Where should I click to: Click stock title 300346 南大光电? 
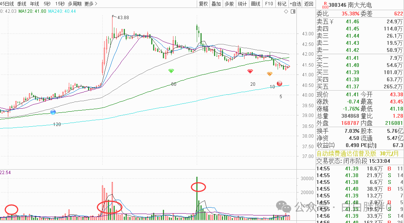(x=350, y=5)
